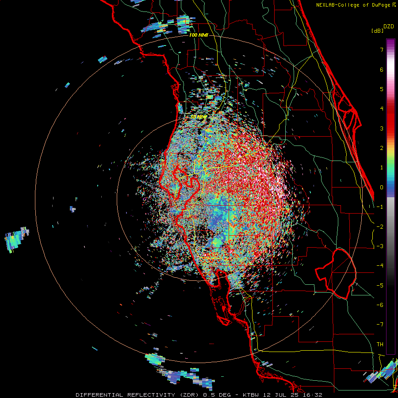Click the 5 value on color scale

[x=382, y=89]
